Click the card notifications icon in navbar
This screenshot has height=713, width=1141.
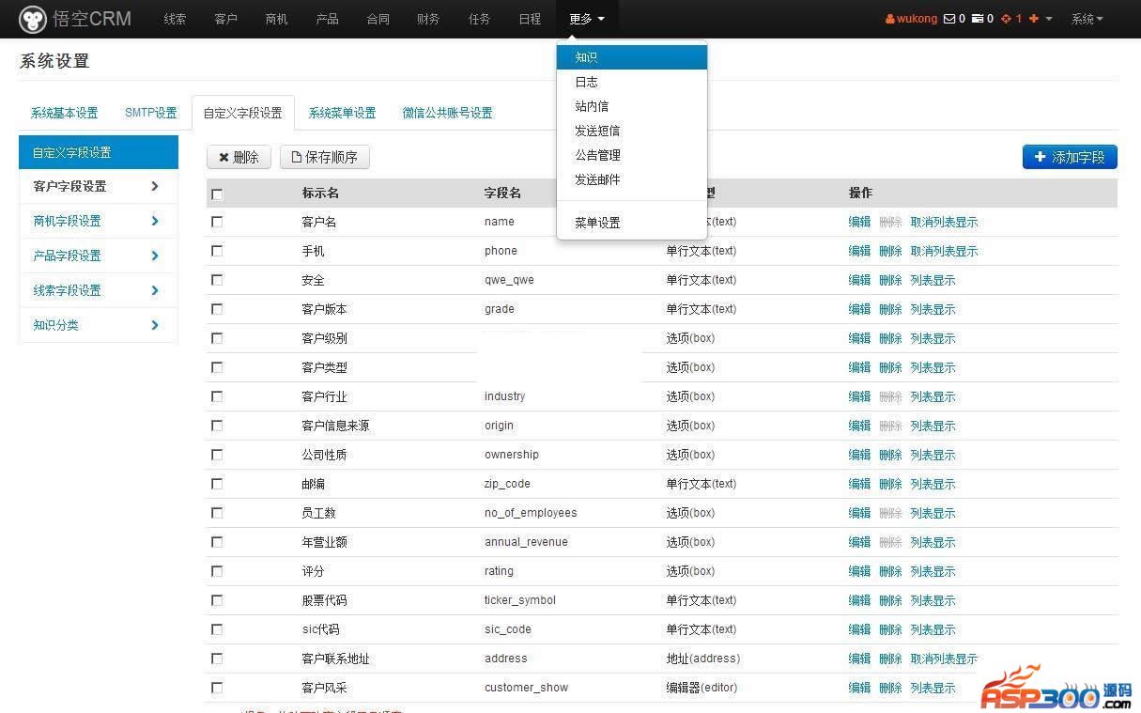(x=977, y=19)
